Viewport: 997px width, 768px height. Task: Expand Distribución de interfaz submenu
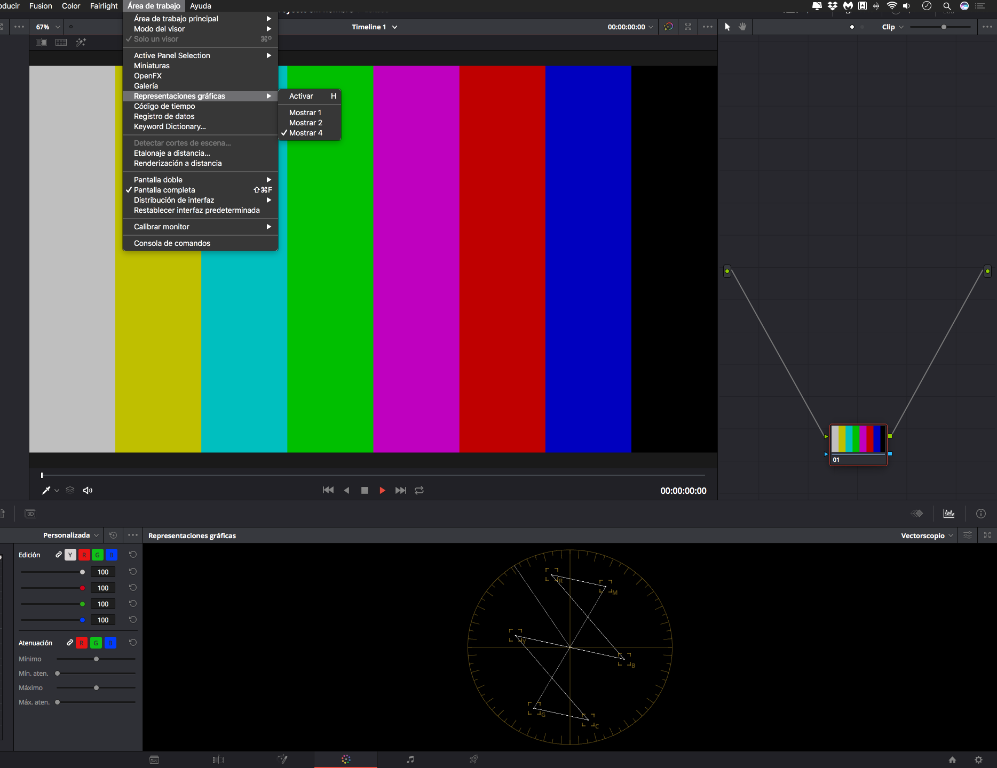(x=200, y=200)
